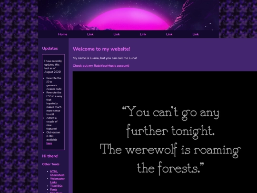This screenshot has width=257, height=193.
Task: Click the 'Hi there!' sidebar heading
Action: (x=50, y=156)
